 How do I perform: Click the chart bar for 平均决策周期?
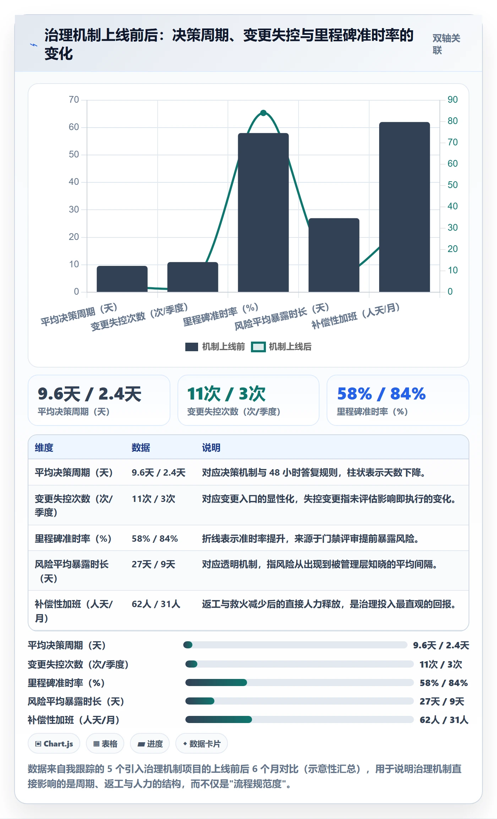tap(122, 279)
